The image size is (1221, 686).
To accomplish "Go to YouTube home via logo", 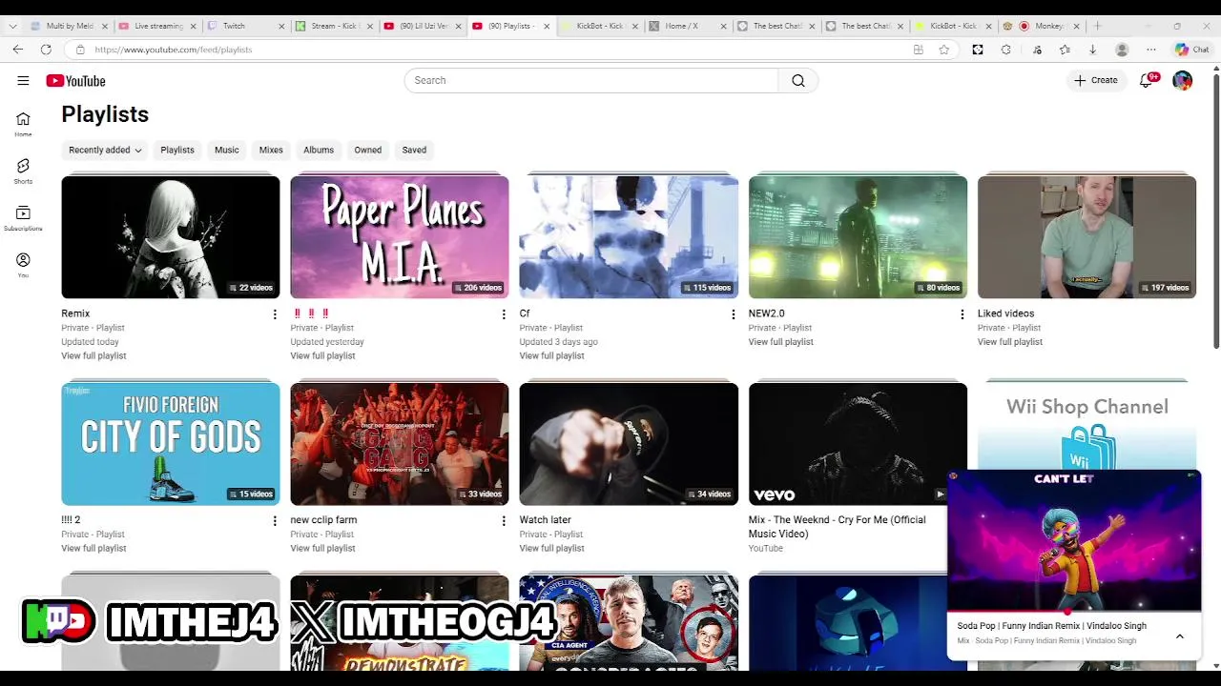I will (x=75, y=81).
